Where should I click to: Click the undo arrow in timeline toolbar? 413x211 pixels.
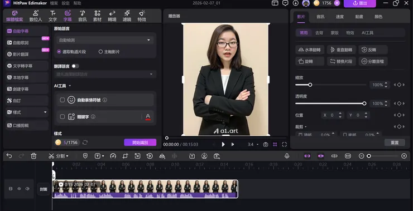(x=9, y=156)
